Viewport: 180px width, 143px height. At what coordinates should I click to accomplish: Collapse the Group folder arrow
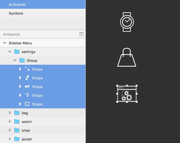click(15, 60)
